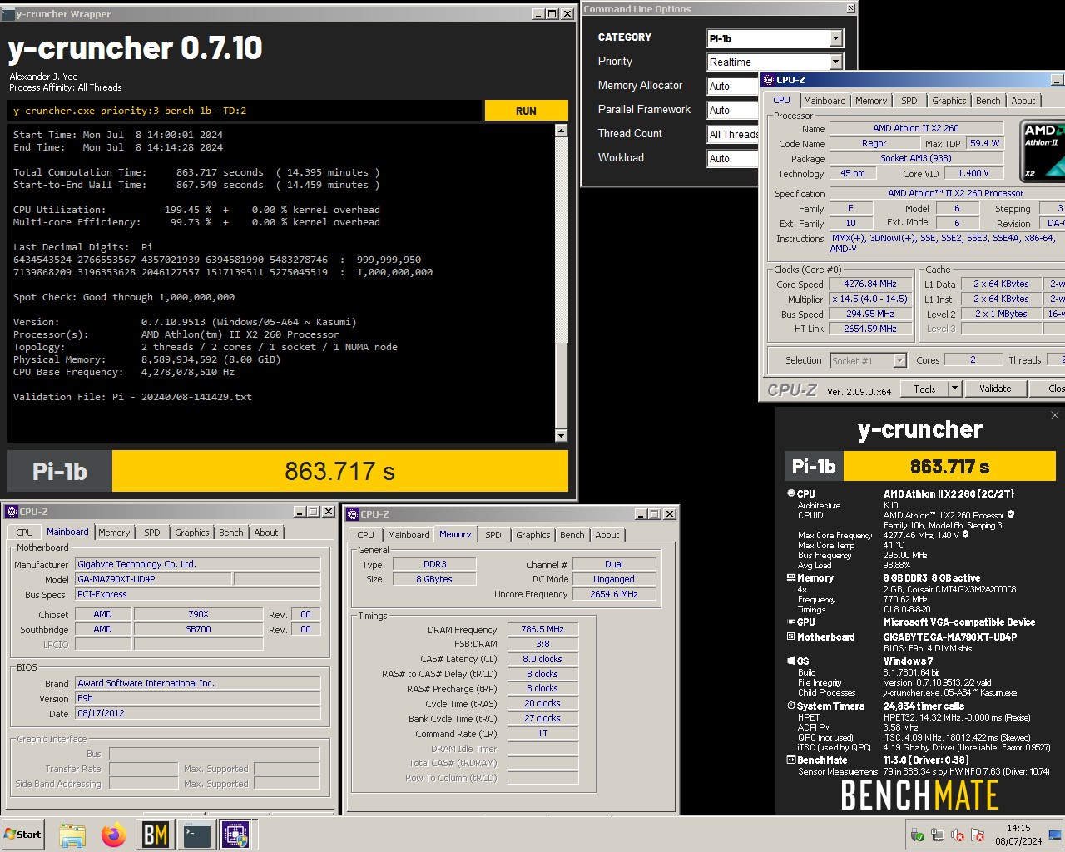Expand the Tools button dropdown arrow
Viewport: 1065px width, 852px height.
(954, 389)
